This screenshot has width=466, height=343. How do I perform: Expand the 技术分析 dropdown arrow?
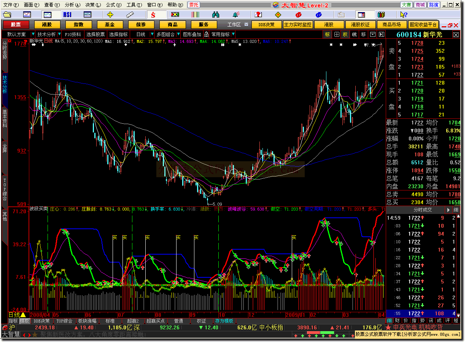[59, 34]
